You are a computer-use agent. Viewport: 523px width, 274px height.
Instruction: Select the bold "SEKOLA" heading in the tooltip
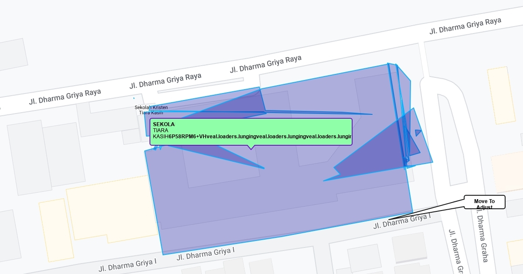pos(163,124)
